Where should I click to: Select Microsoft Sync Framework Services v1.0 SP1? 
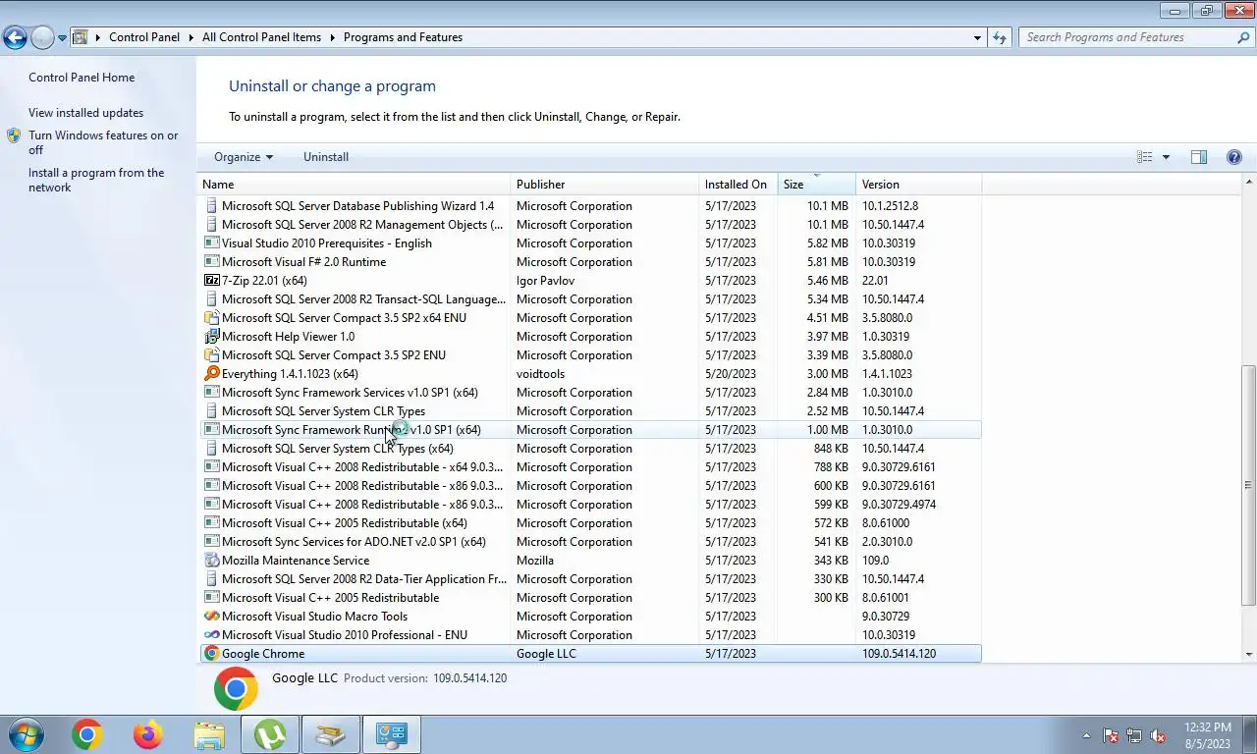click(591, 393)
